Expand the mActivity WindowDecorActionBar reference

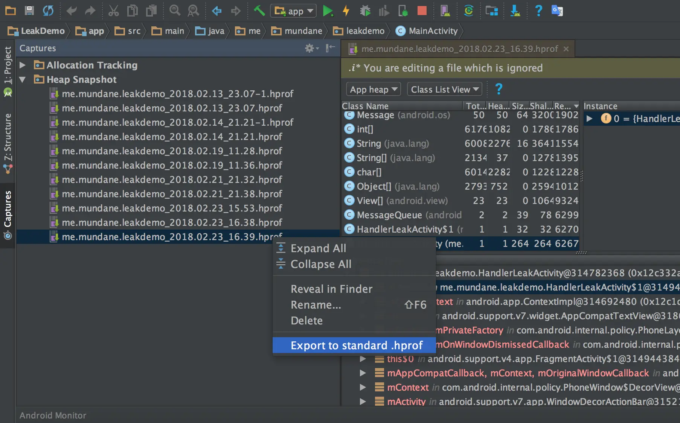pos(363,402)
